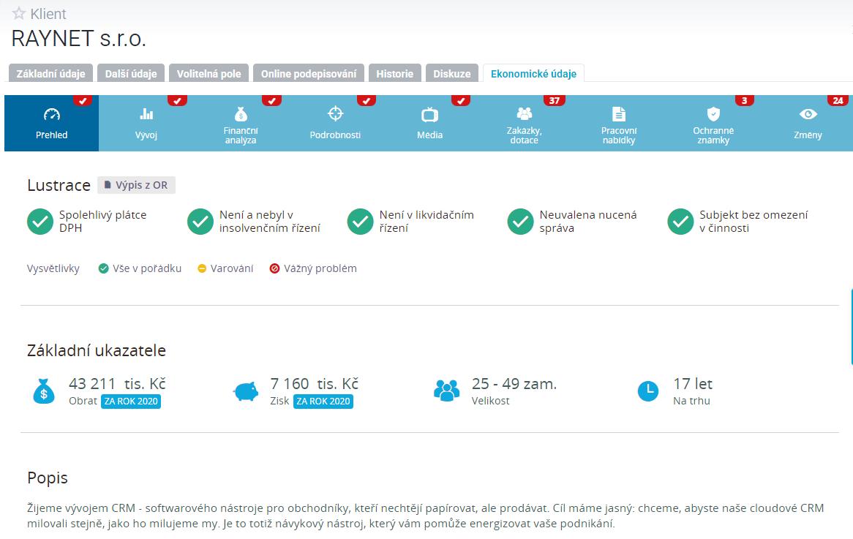Click the Neuvalena nucená správa check icon
853x539 pixels.
pos(521,222)
